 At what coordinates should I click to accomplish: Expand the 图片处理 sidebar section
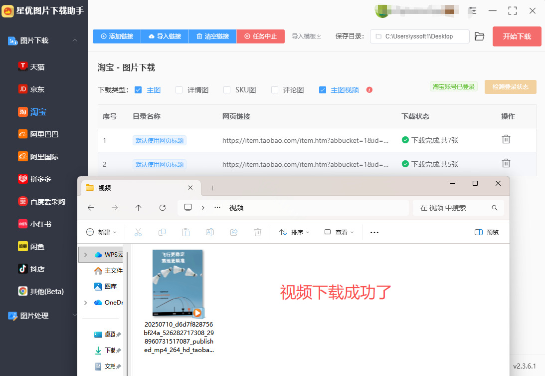pos(74,316)
